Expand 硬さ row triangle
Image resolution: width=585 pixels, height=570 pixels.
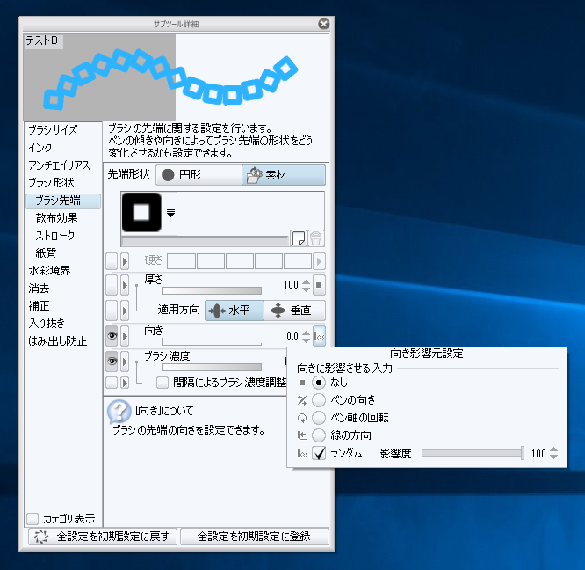[125, 261]
